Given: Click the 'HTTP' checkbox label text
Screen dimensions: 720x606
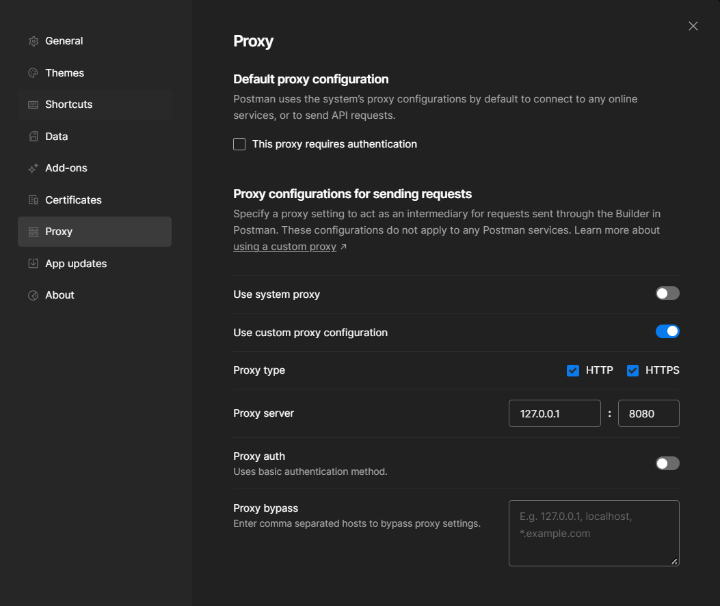Looking at the screenshot, I should tap(599, 370).
